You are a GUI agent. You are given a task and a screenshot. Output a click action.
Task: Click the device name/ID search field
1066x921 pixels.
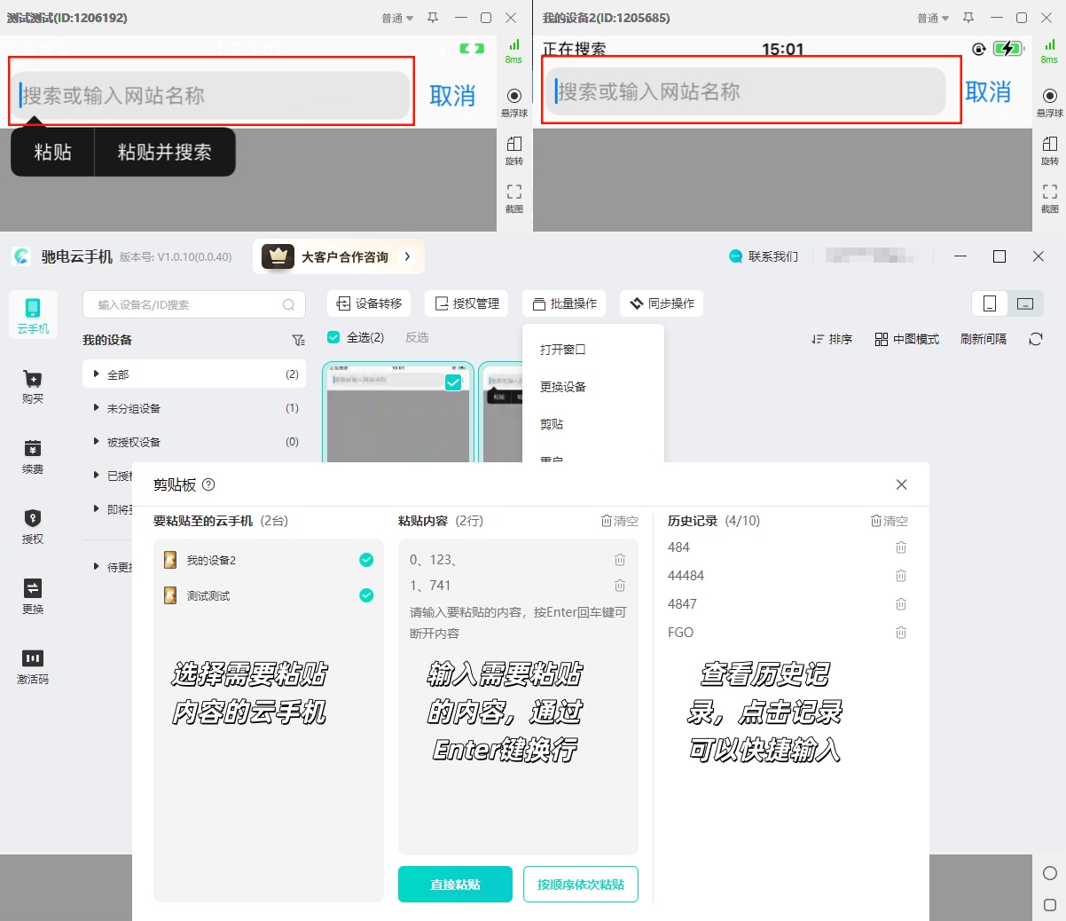pos(186,304)
